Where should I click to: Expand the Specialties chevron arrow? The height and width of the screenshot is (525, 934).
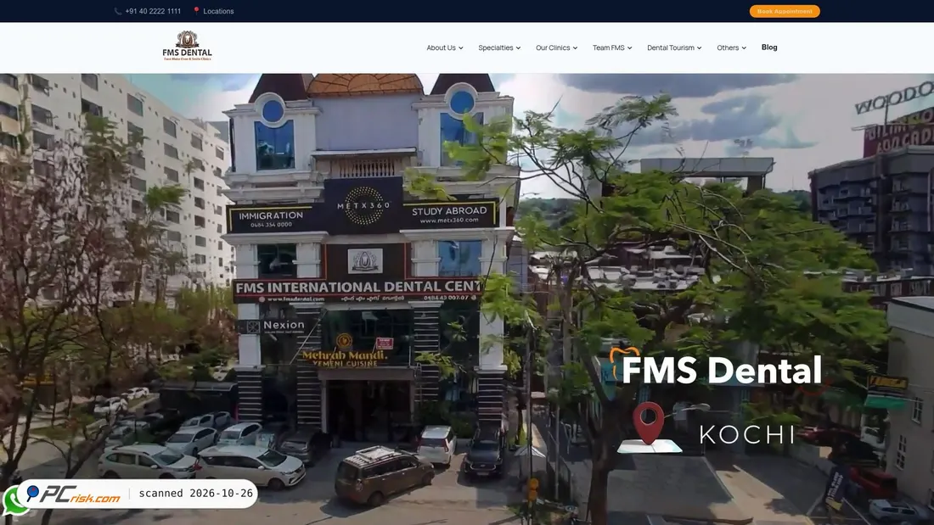(518, 48)
